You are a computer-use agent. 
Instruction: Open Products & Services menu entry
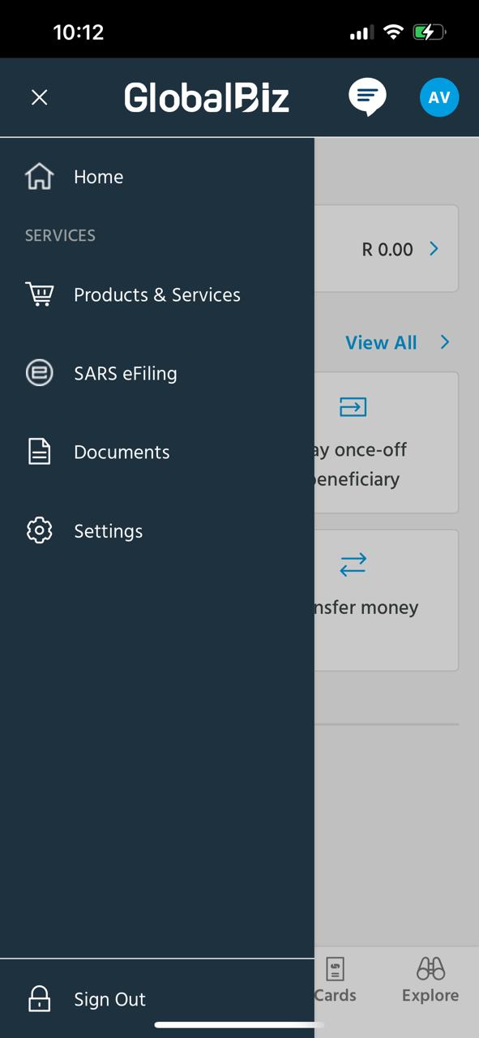(x=156, y=294)
